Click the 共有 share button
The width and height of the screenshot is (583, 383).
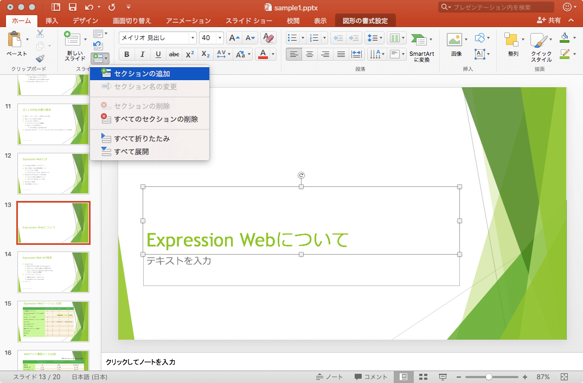coord(549,21)
